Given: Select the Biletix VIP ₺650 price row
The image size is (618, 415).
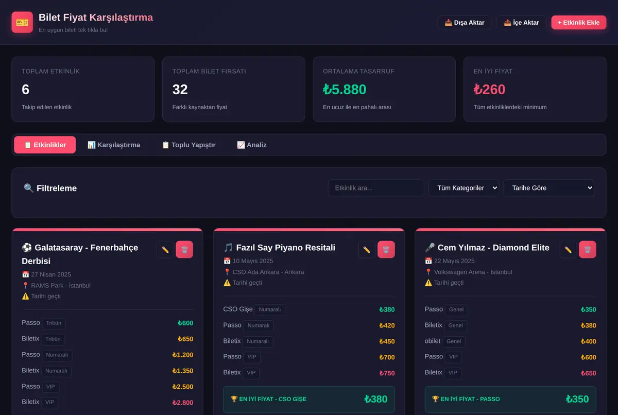Looking at the screenshot, I should click(510, 373).
